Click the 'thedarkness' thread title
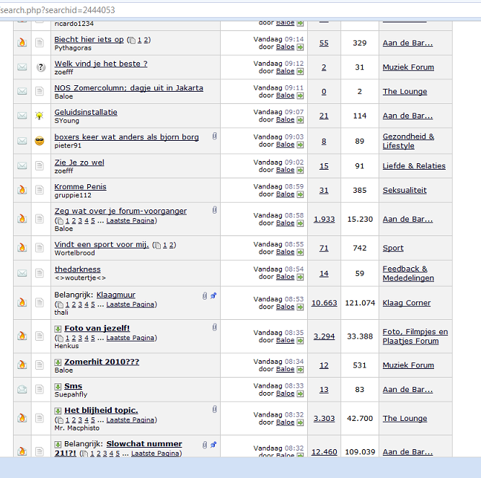Screen dimensions: 481x478 coord(77,269)
